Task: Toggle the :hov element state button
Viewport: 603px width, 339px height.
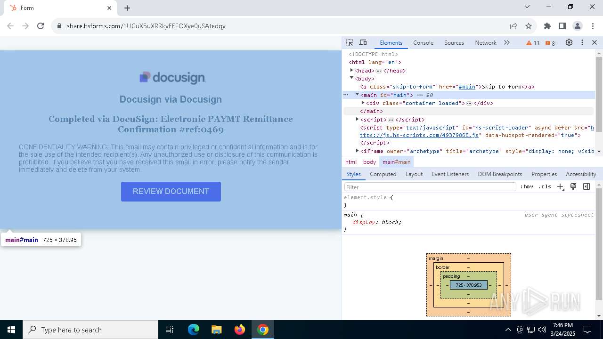Action: pos(527,186)
